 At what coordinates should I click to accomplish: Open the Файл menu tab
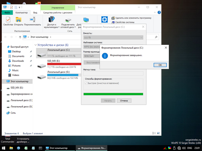point(7,13)
